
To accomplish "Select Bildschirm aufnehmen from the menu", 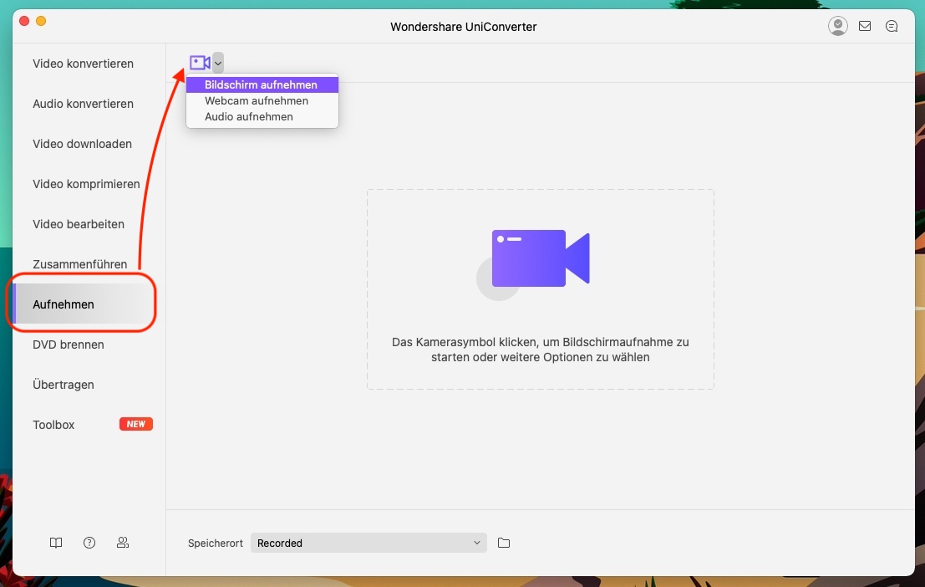I will [x=262, y=84].
